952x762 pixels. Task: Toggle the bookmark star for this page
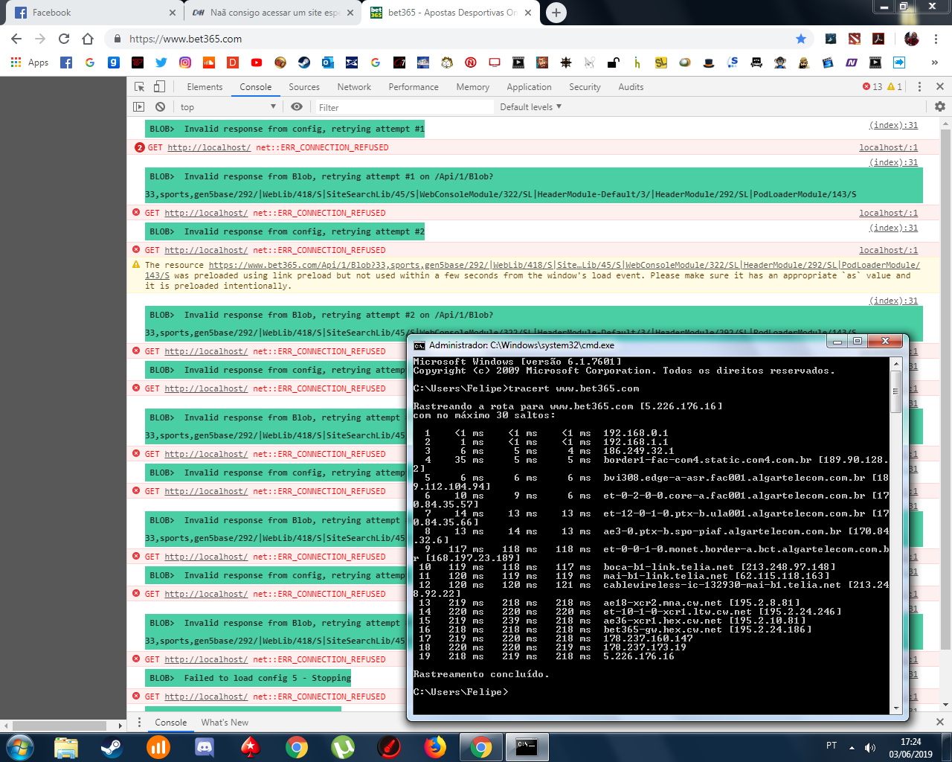[801, 39]
